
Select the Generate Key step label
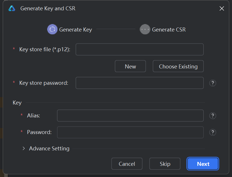(x=76, y=29)
